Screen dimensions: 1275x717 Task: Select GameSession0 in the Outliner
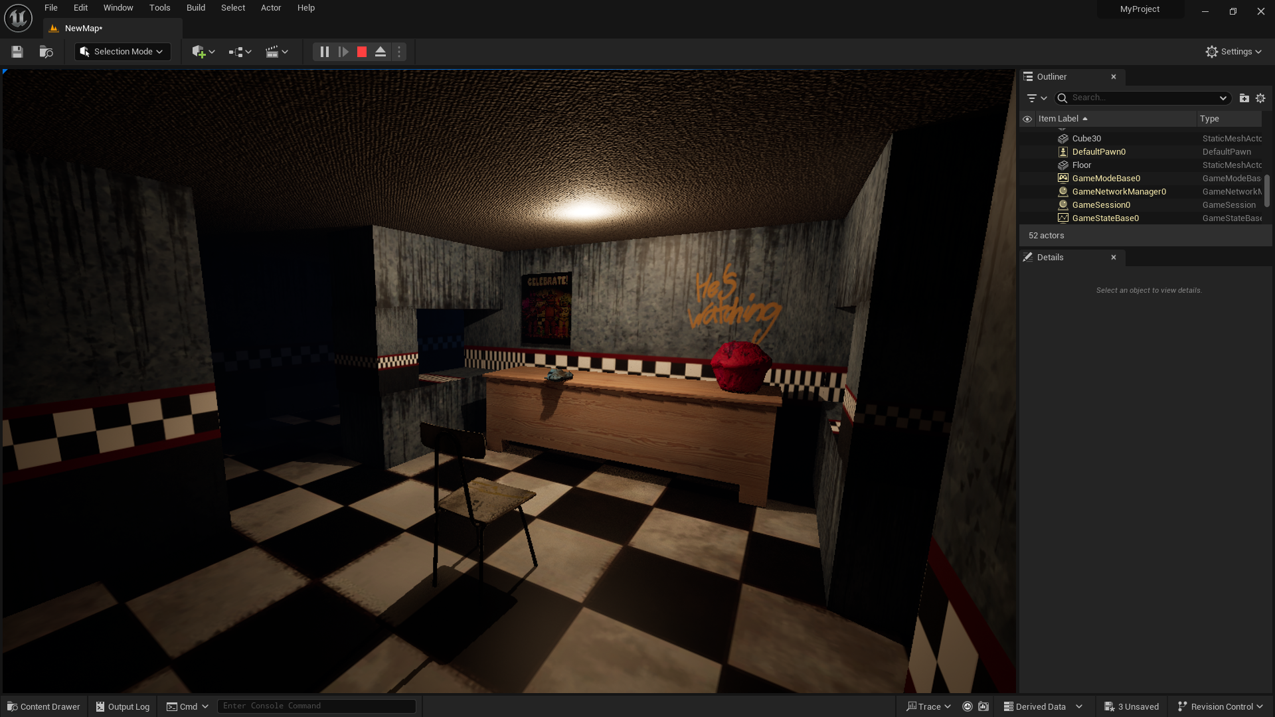[1141, 205]
